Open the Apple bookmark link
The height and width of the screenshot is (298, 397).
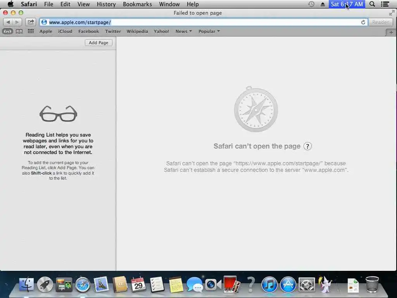point(46,31)
